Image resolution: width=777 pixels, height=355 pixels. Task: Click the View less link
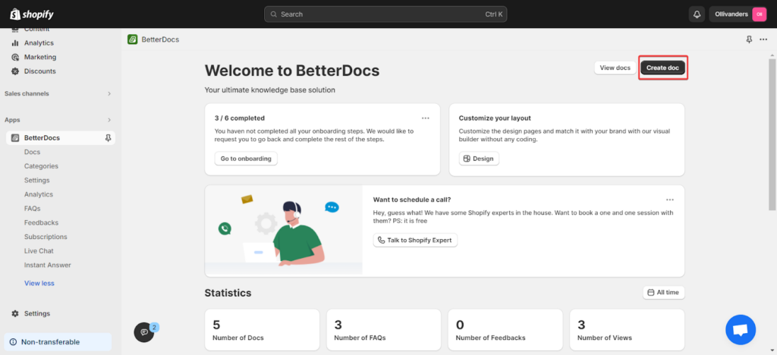[x=39, y=283]
